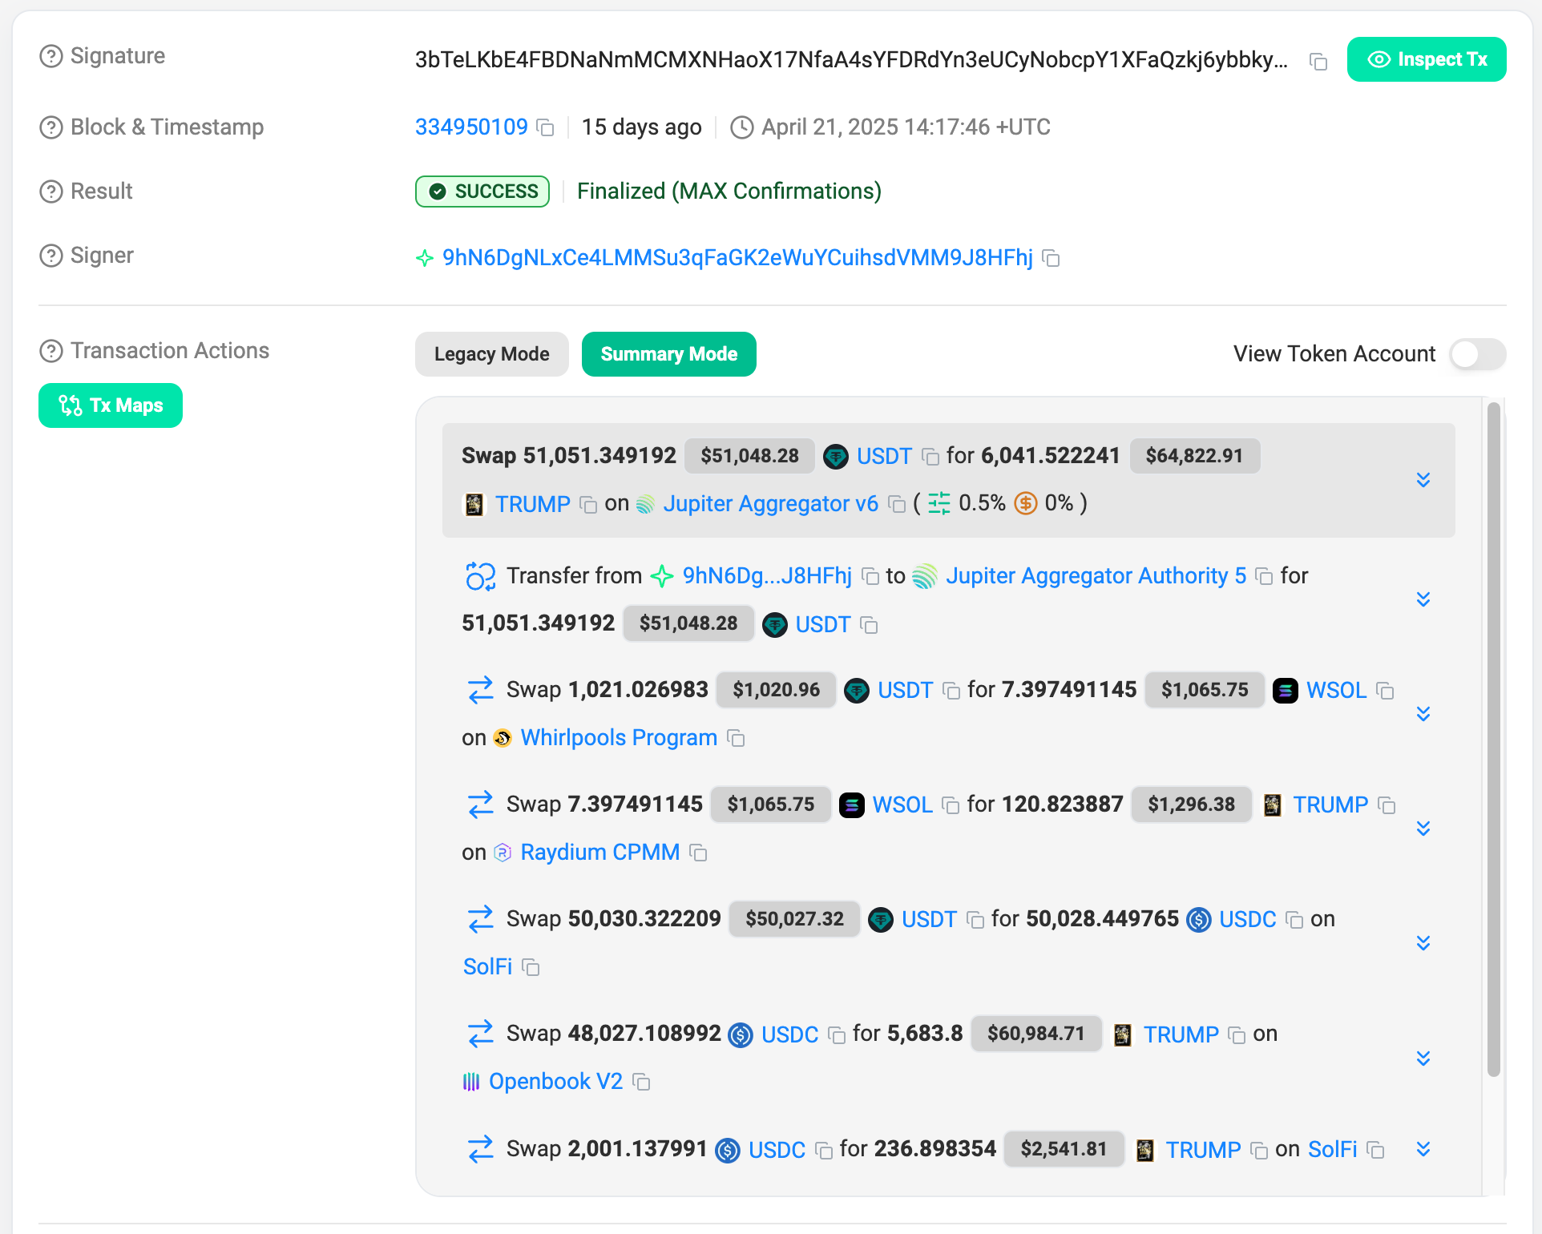Copy Openbook V2 address

tap(641, 1083)
